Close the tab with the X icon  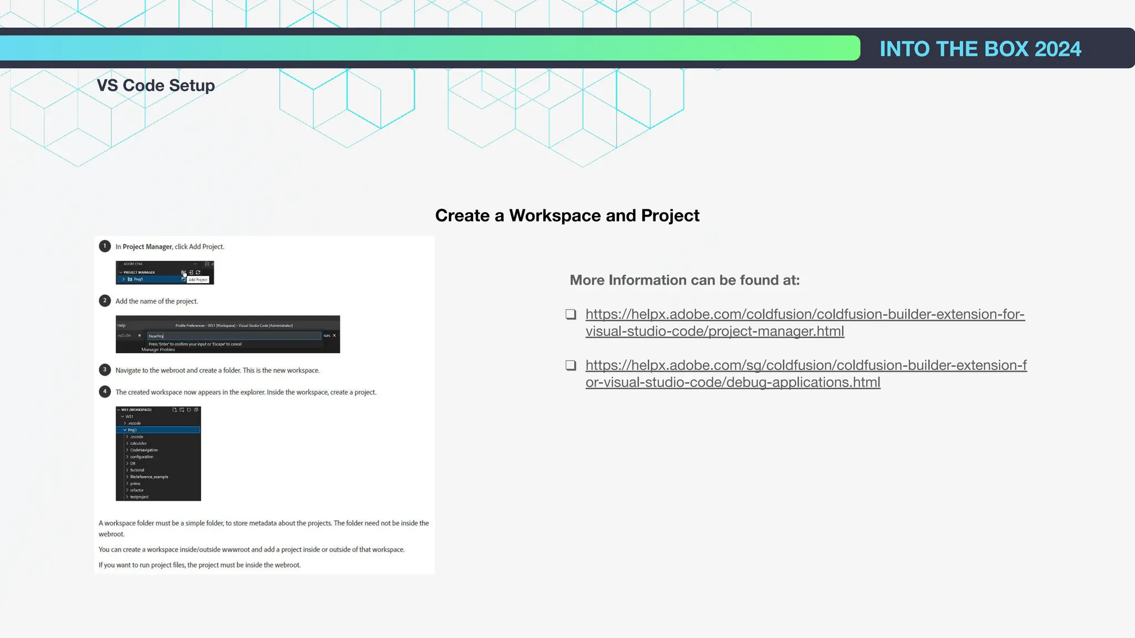334,336
